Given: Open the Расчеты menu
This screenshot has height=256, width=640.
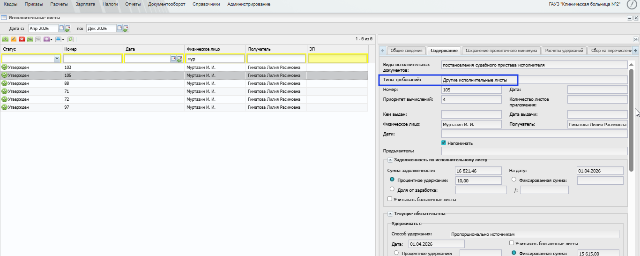Looking at the screenshot, I should (x=59, y=4).
